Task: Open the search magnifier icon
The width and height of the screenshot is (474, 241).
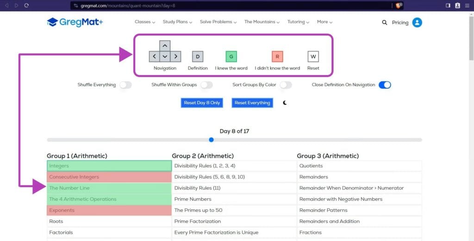Action: [384, 22]
